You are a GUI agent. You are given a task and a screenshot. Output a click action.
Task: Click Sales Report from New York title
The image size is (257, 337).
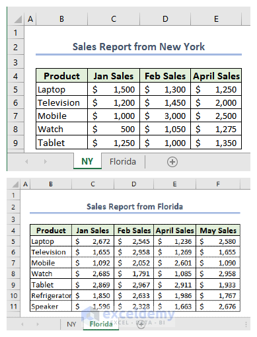point(139,47)
